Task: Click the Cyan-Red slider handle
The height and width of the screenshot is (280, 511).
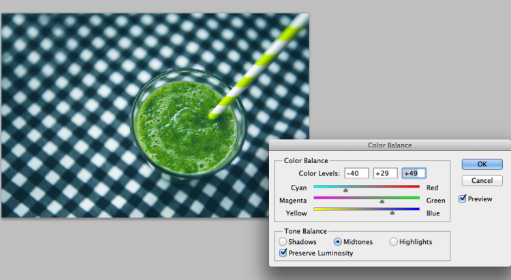Action: [x=345, y=190]
